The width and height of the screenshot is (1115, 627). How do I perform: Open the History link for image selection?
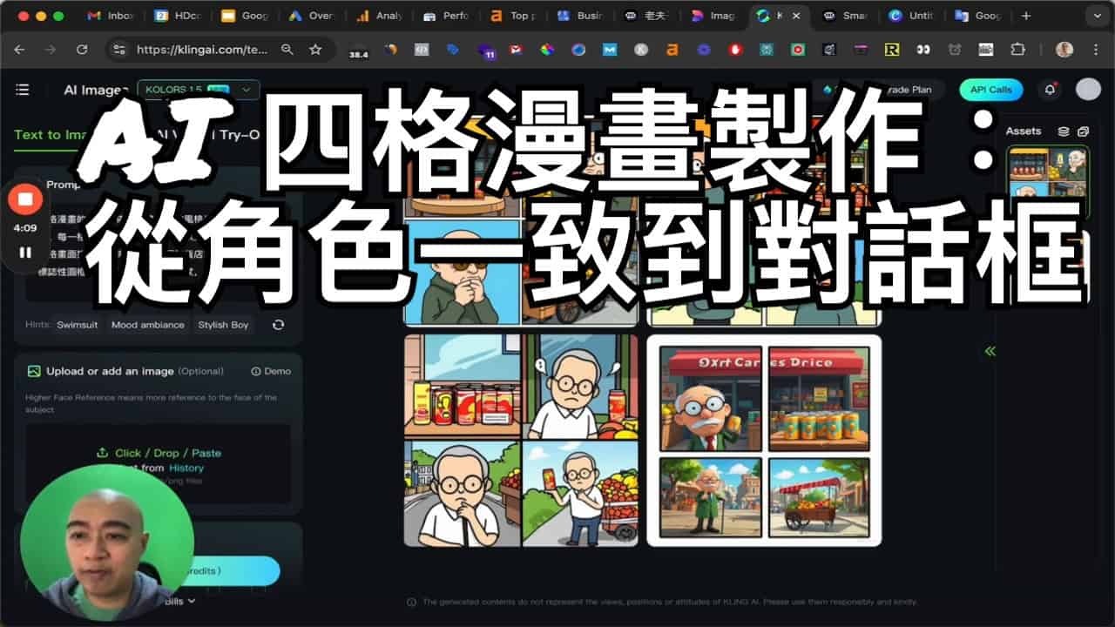(x=186, y=468)
